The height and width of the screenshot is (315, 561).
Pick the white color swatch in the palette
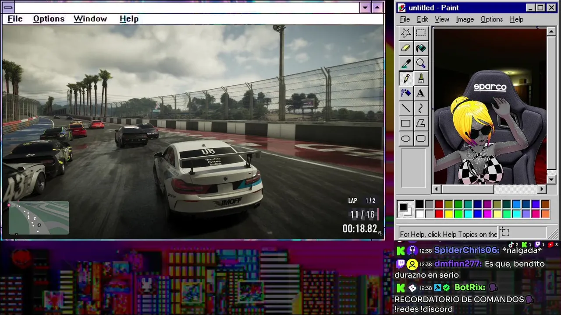419,214
